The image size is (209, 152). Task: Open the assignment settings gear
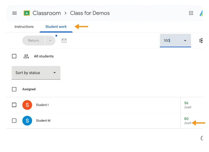pyautogui.click(x=201, y=40)
